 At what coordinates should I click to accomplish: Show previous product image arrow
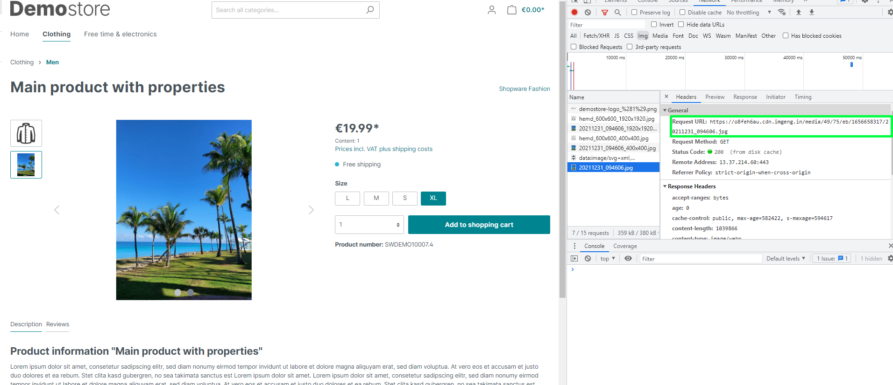57,210
